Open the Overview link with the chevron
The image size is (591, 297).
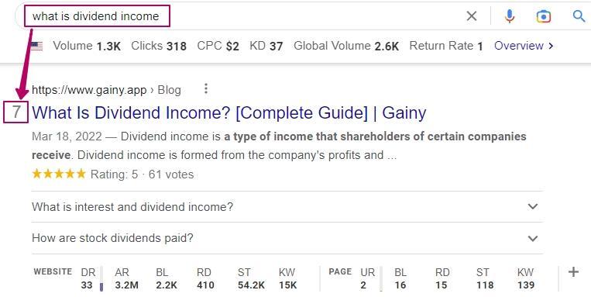[x=524, y=46]
